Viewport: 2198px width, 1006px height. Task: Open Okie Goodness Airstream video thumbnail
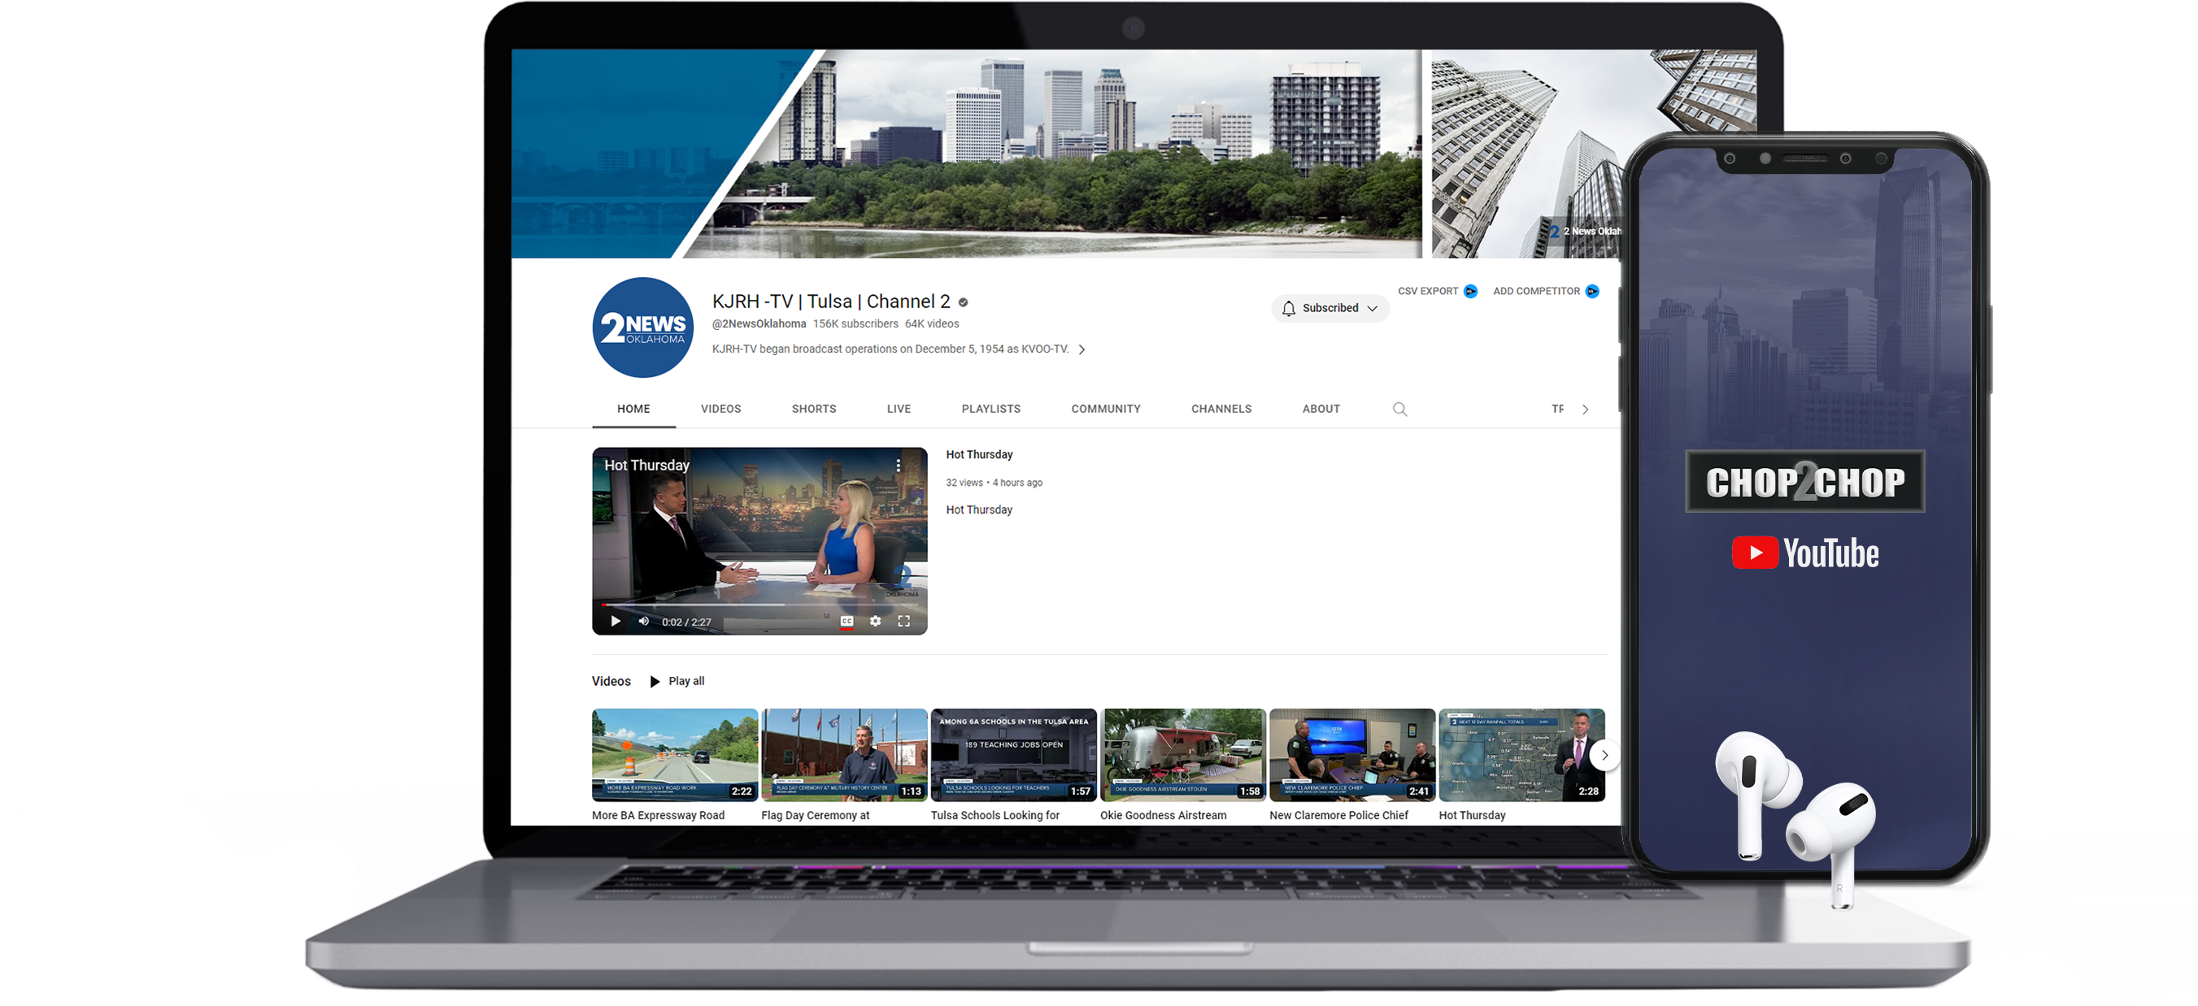pos(1182,754)
